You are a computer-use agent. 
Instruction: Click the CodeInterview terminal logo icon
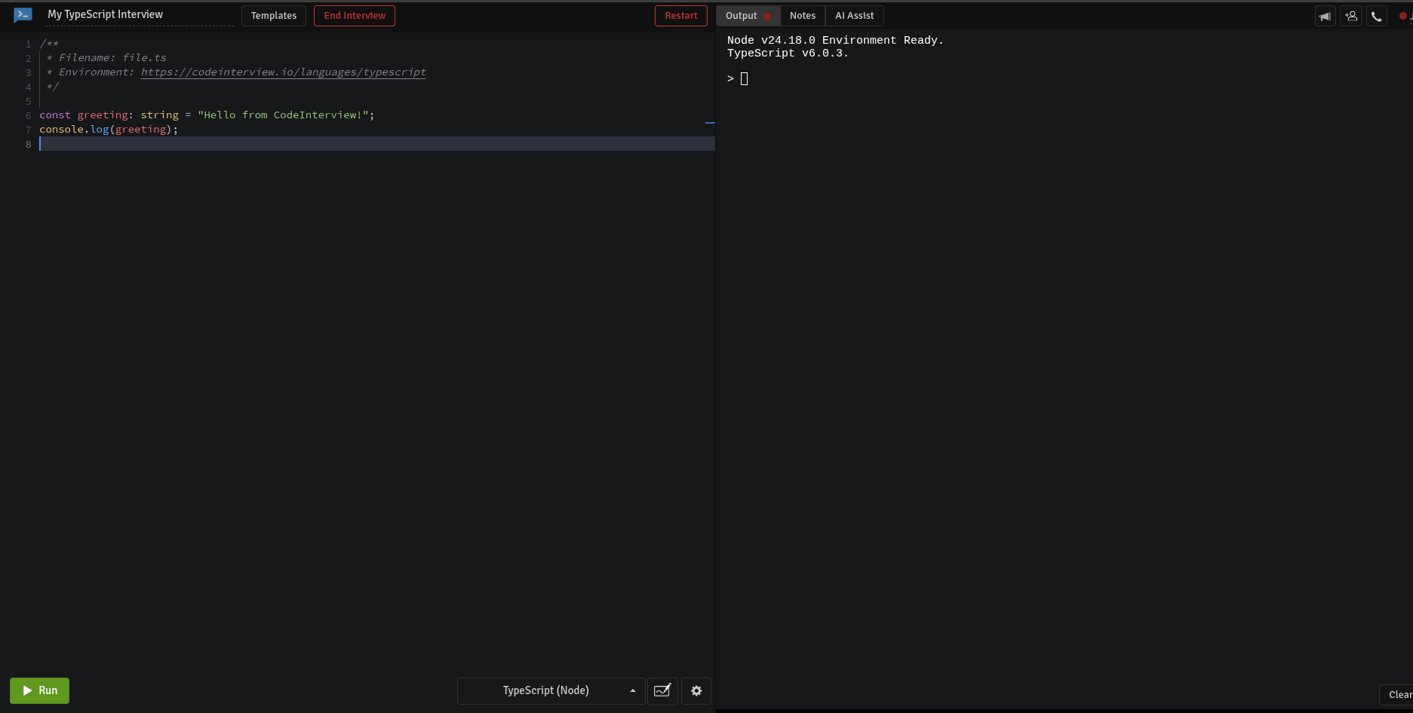point(23,15)
